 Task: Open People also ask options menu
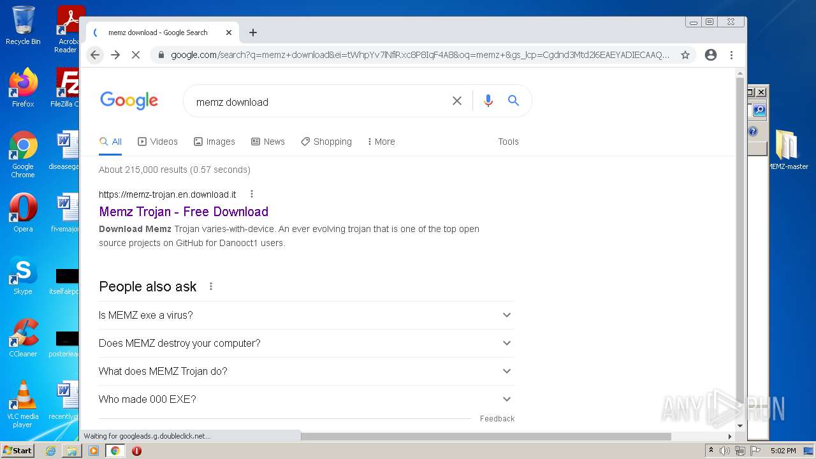211,286
